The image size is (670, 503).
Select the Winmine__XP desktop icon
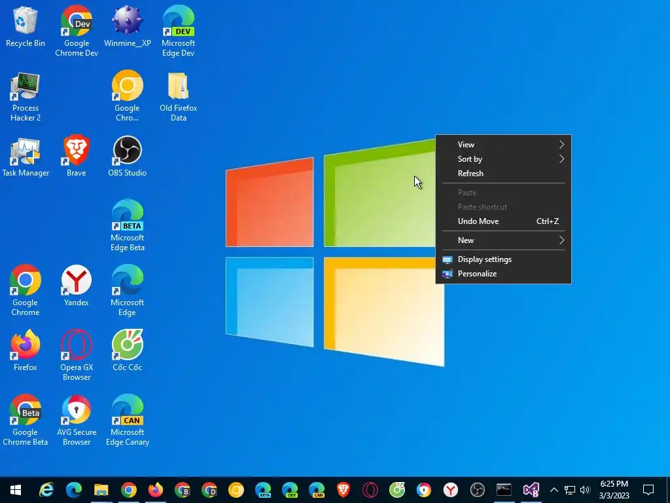tap(128, 26)
